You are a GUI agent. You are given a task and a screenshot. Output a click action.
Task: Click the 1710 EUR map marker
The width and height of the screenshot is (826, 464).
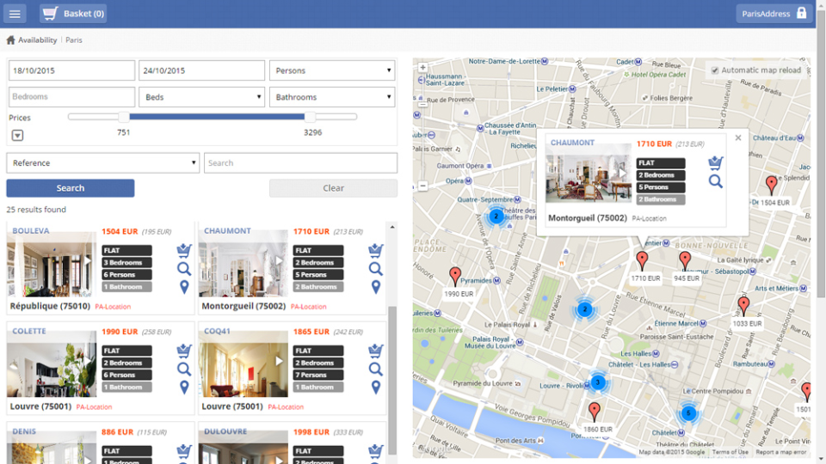(x=642, y=260)
